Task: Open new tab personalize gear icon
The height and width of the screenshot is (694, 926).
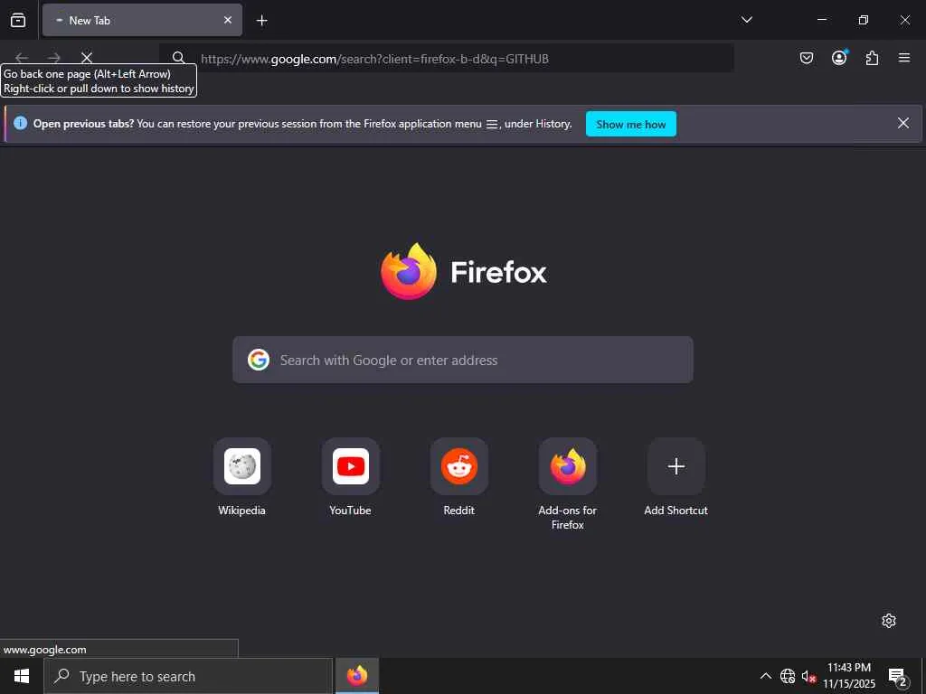Action: pos(889,621)
